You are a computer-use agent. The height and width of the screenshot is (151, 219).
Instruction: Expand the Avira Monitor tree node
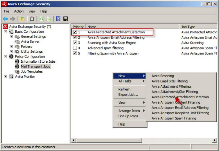click(5, 77)
